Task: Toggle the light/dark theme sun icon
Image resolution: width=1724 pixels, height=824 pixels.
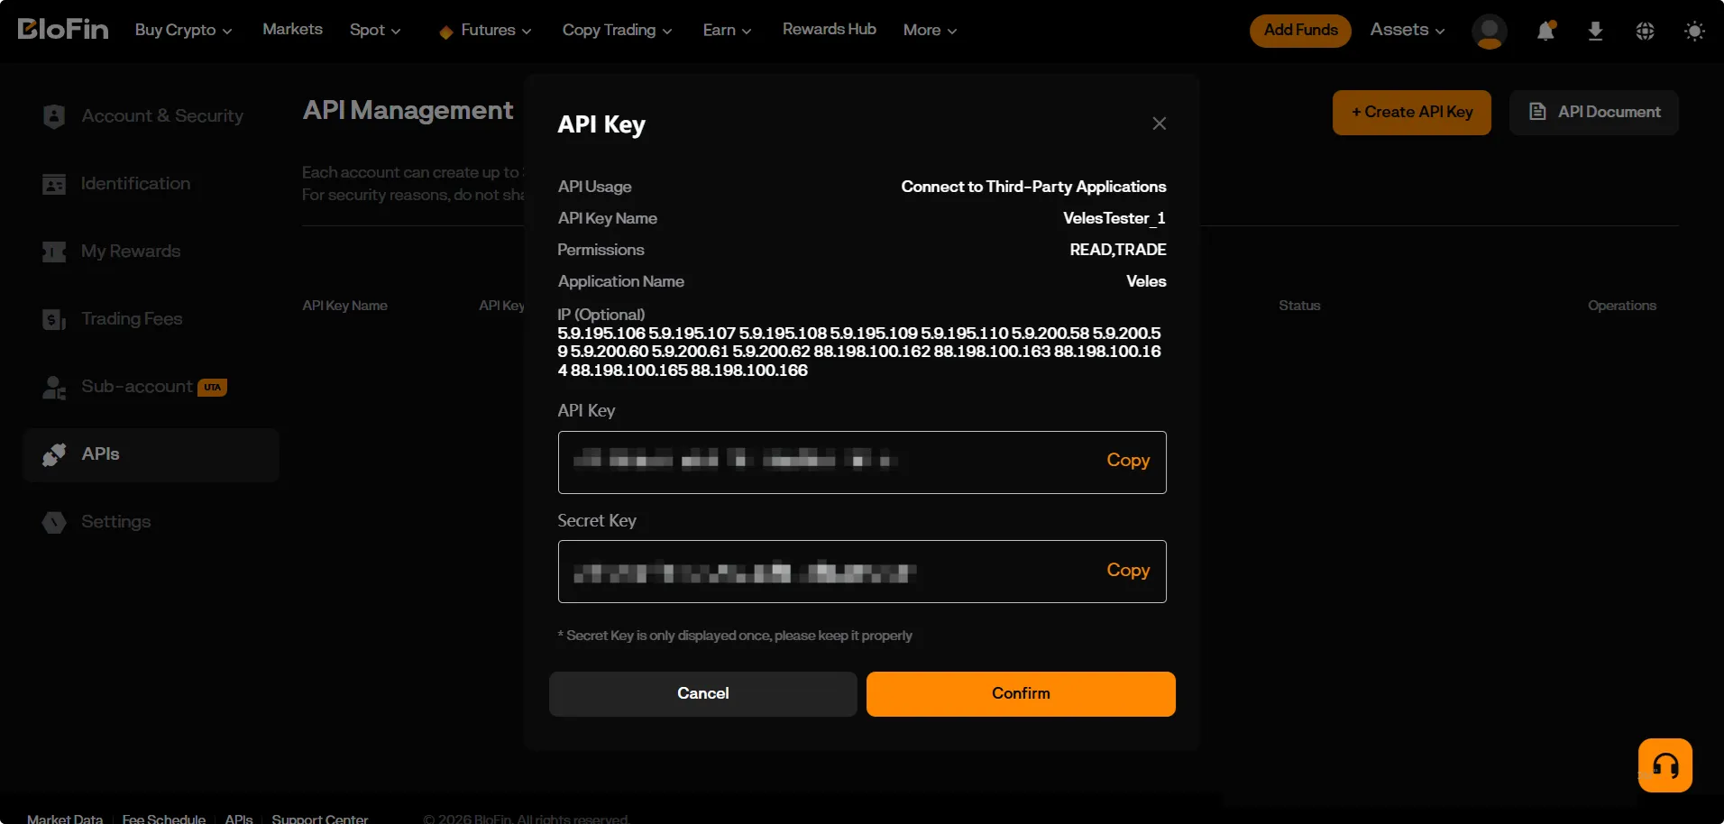Action: coord(1694,31)
